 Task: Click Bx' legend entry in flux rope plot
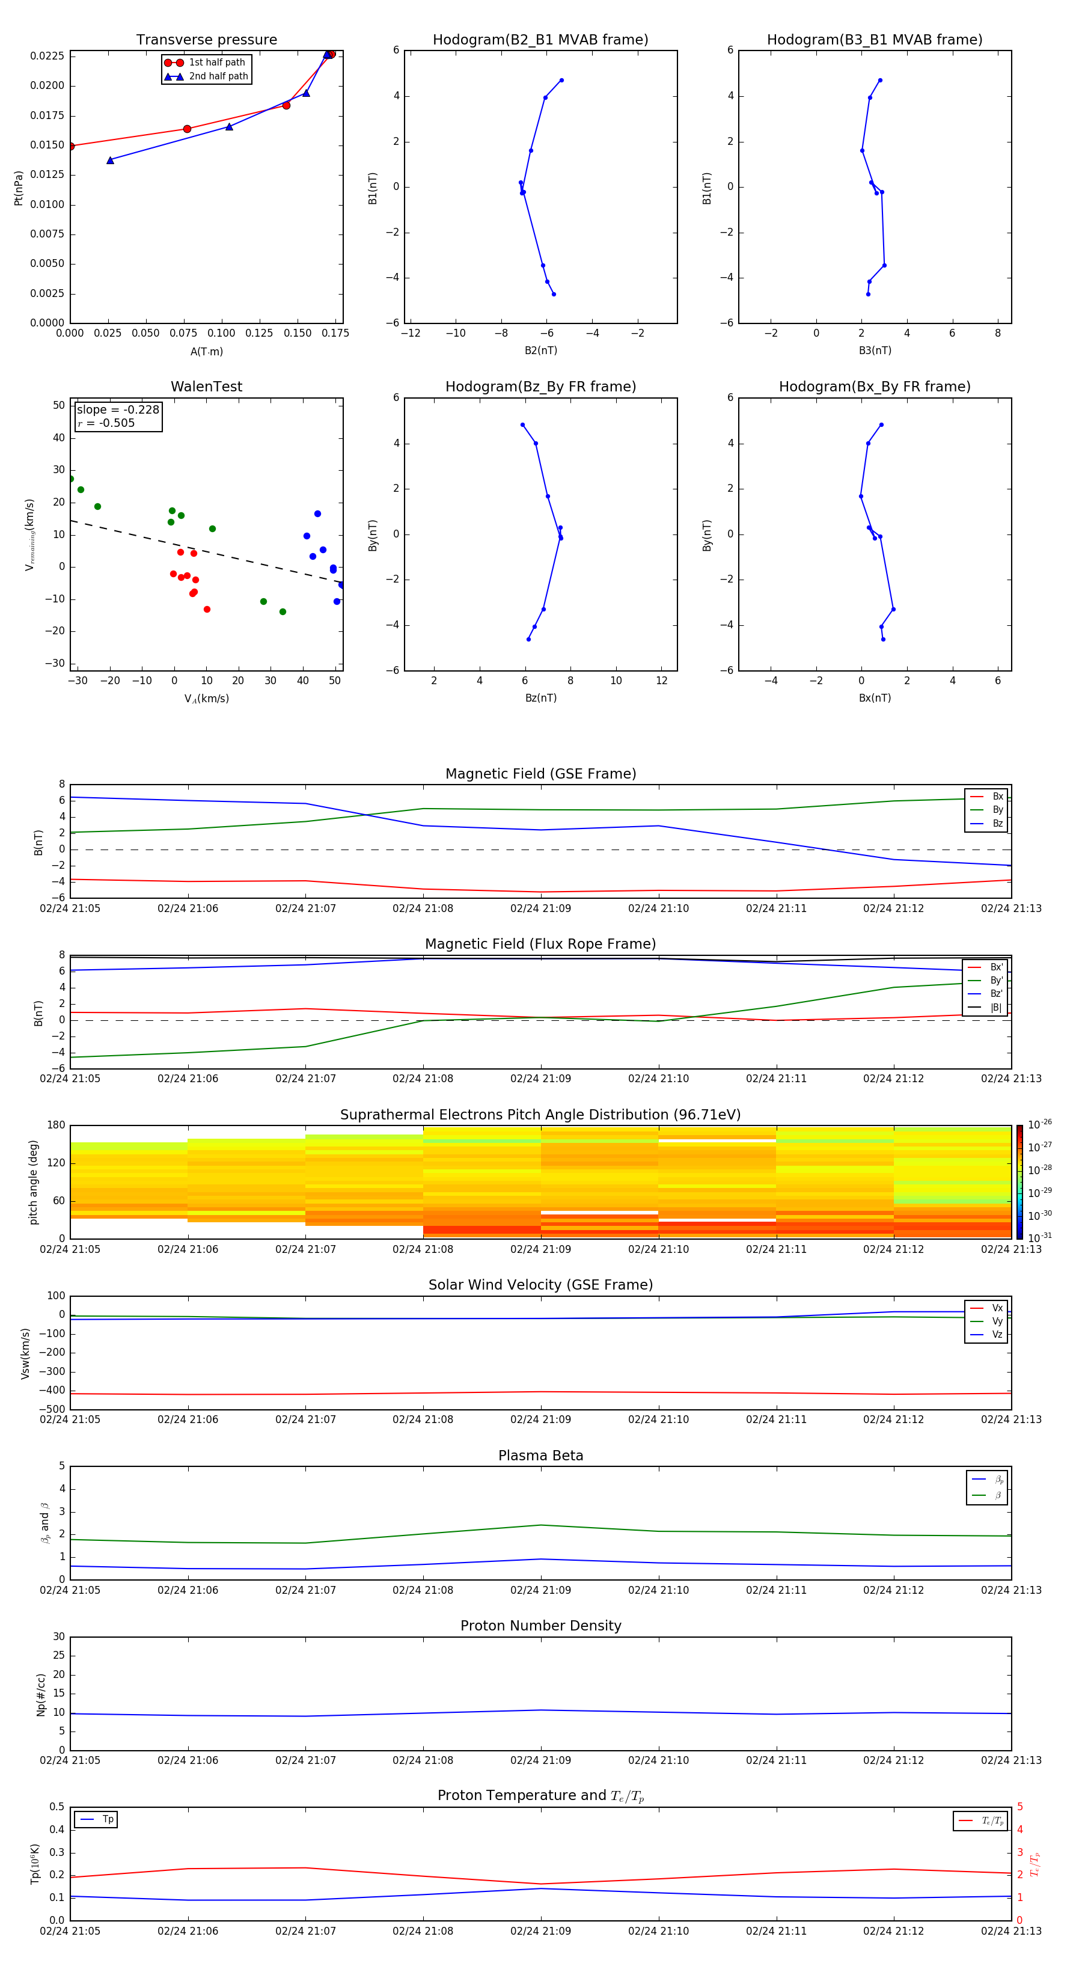coord(985,967)
